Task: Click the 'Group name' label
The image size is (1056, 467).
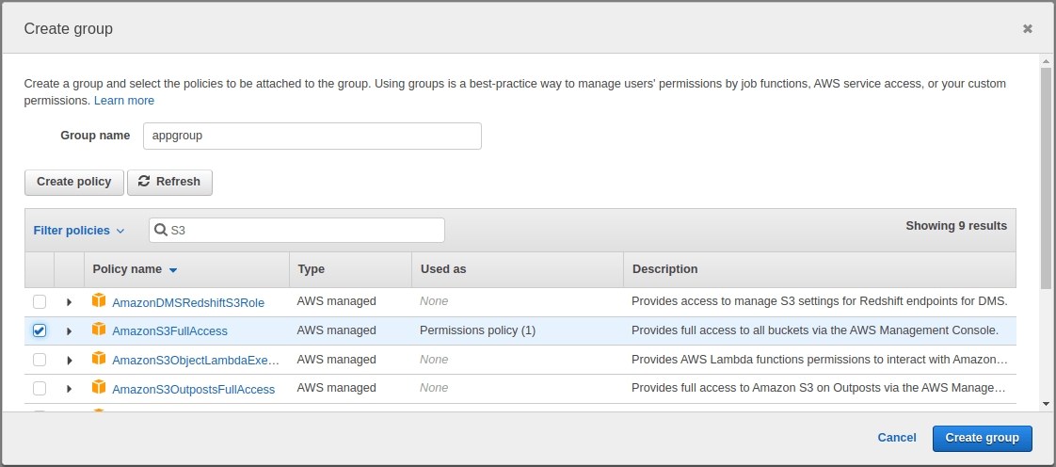Action: [x=95, y=135]
